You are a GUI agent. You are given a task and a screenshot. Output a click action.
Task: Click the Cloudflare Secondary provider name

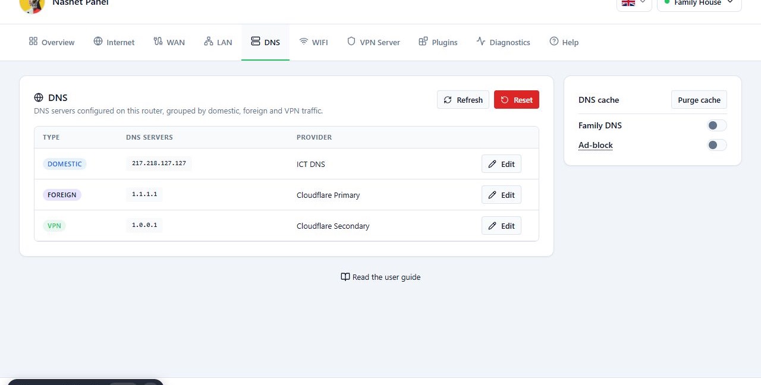click(333, 226)
